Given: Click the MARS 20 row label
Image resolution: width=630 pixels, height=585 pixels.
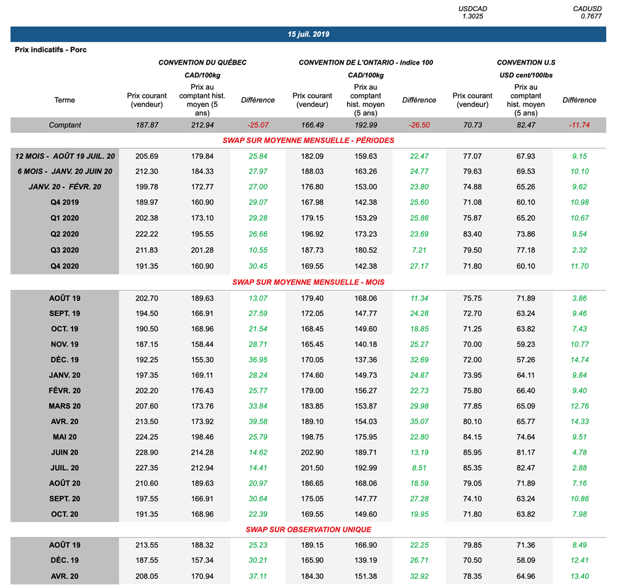Looking at the screenshot, I should [x=65, y=406].
